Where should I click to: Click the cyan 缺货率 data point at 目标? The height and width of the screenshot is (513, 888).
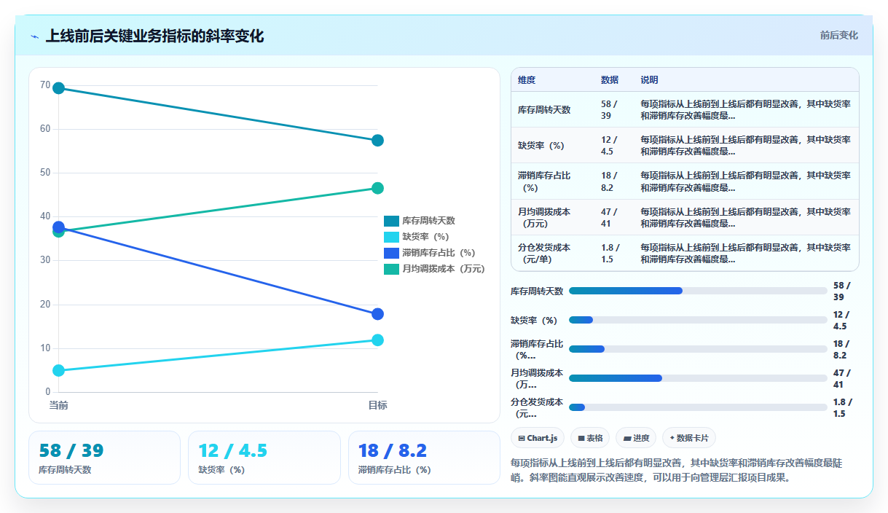click(377, 340)
